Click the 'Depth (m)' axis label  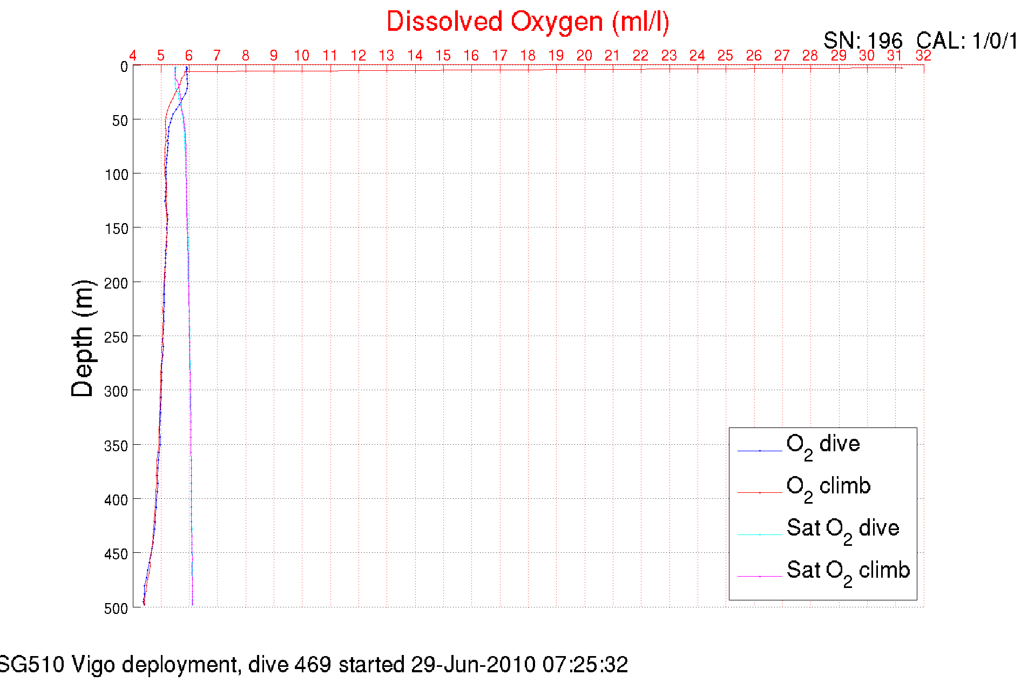click(83, 338)
